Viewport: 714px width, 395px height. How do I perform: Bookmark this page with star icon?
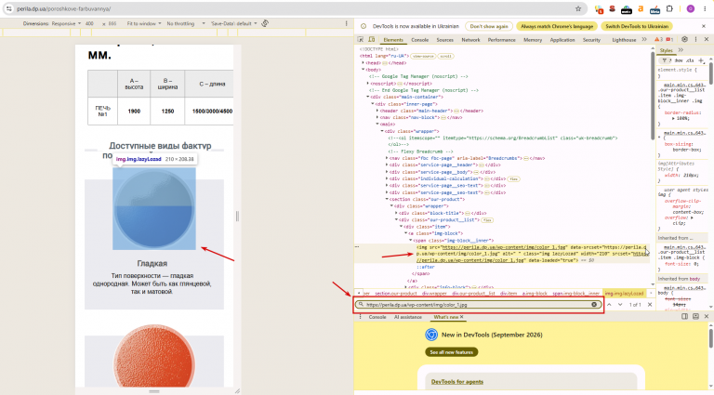tap(578, 8)
